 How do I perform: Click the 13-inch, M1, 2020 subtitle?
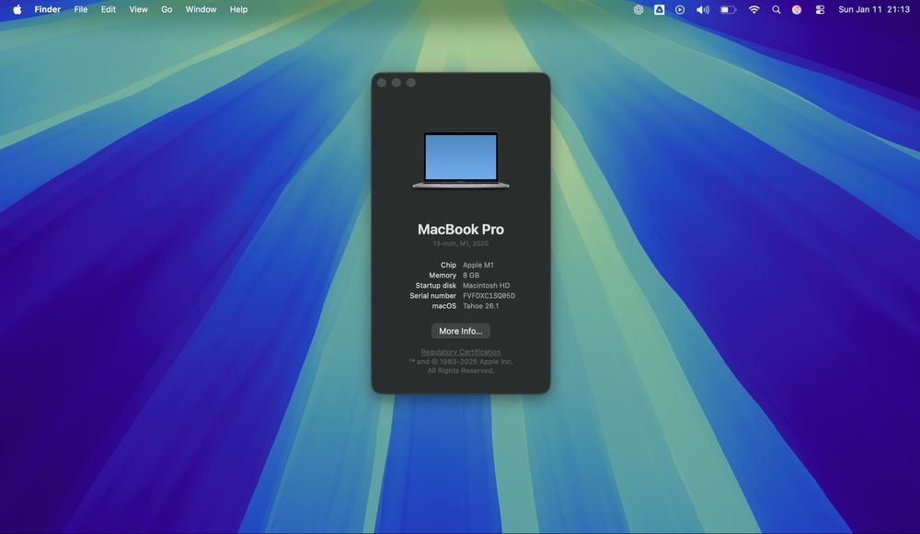coord(461,244)
